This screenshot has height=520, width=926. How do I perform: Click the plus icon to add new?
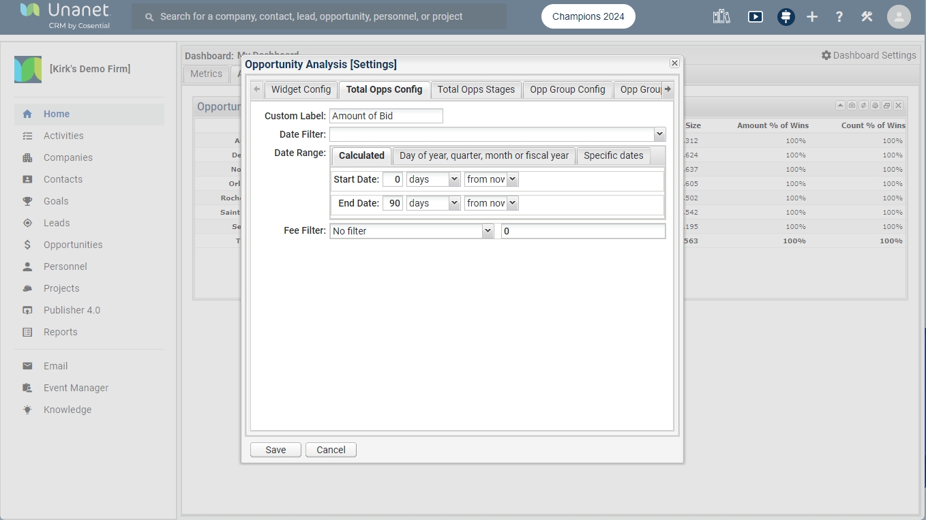coord(811,17)
